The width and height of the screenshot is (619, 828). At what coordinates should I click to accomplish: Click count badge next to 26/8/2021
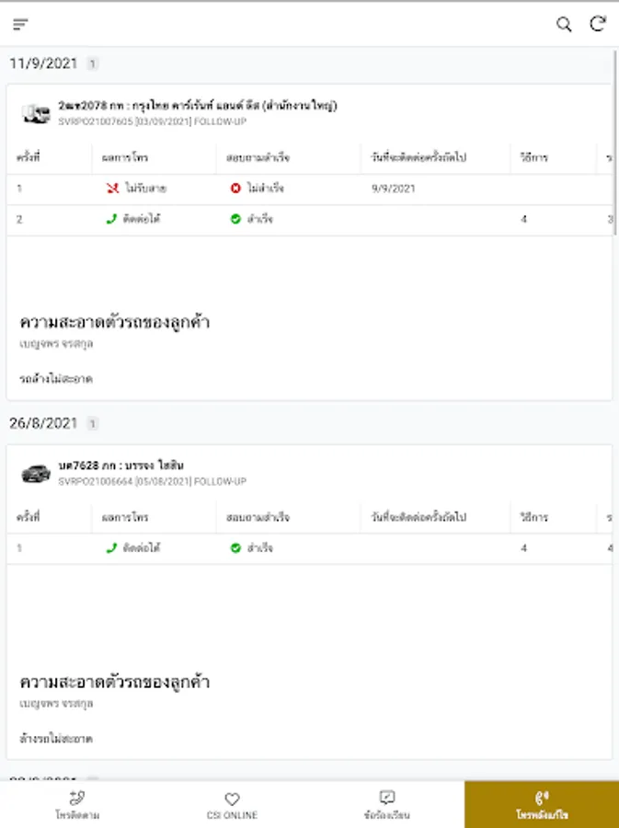(x=92, y=423)
